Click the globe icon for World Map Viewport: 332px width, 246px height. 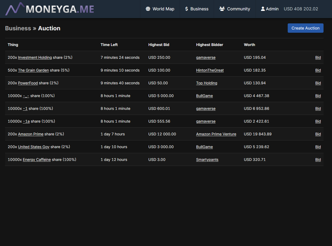point(148,9)
